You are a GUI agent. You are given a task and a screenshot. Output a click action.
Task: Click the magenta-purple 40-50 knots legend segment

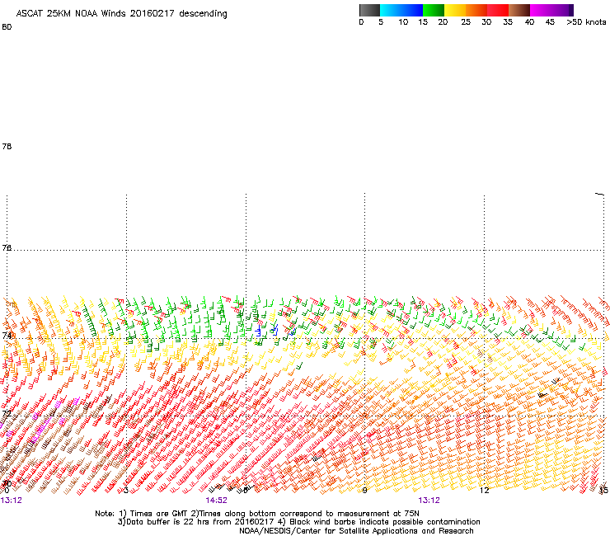click(551, 10)
